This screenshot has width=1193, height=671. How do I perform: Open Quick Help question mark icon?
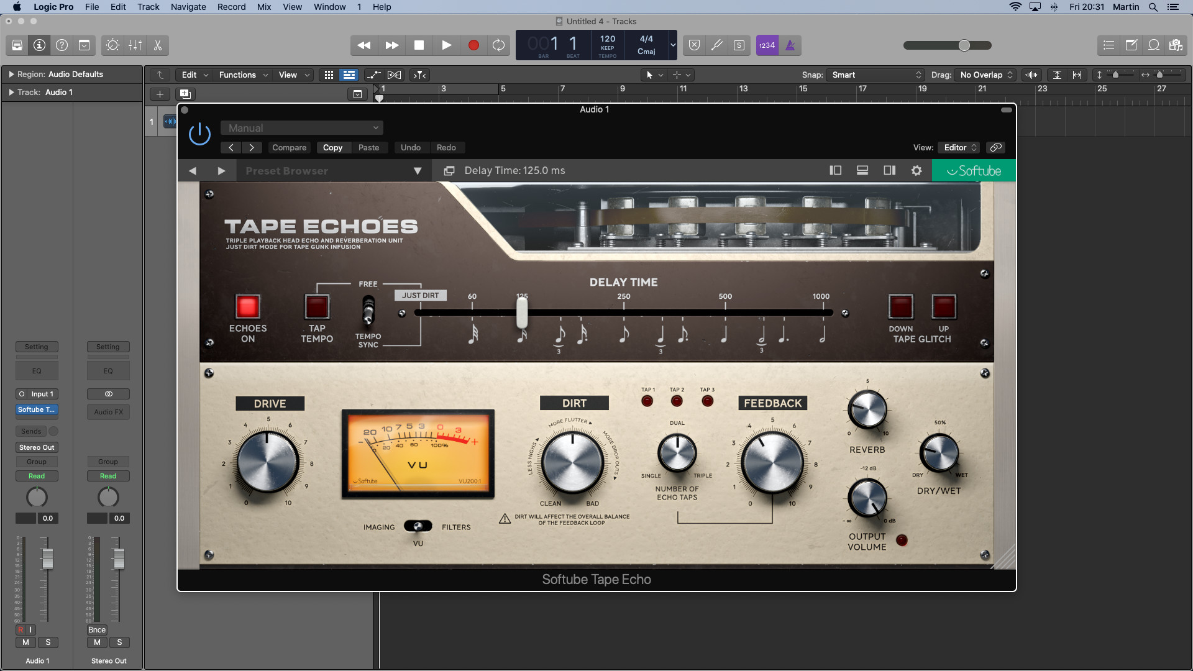point(62,45)
